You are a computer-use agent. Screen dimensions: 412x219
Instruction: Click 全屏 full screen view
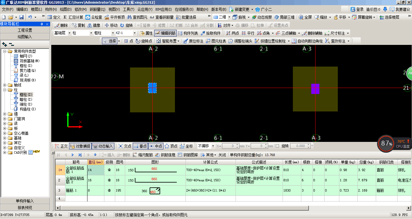point(305,17)
